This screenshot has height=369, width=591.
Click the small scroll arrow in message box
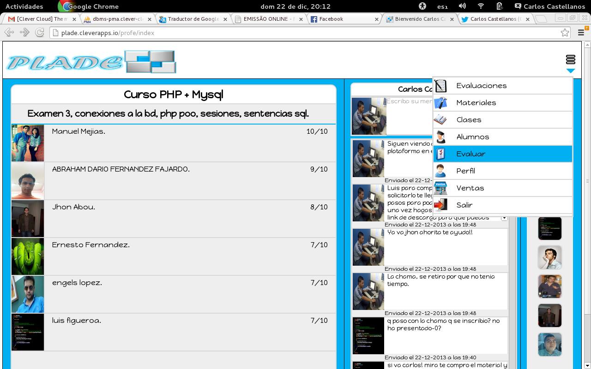tap(504, 217)
